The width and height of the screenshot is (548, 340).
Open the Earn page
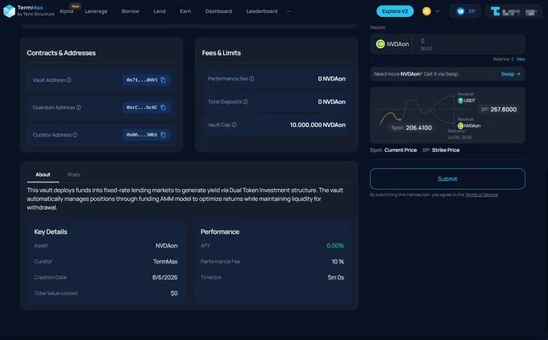[185, 11]
